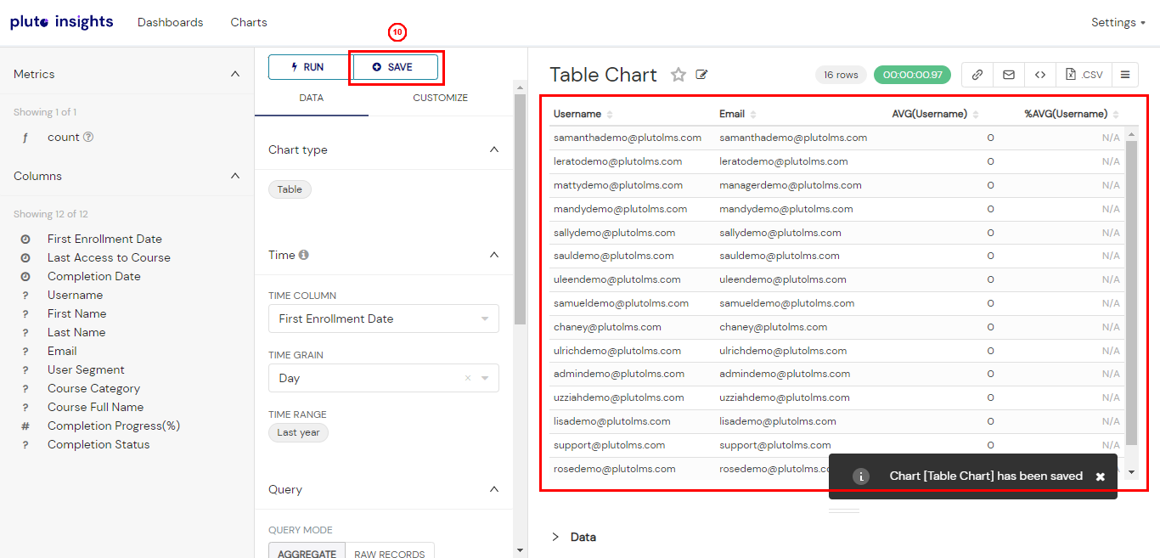Select the Email column in the sidebar

tap(62, 351)
